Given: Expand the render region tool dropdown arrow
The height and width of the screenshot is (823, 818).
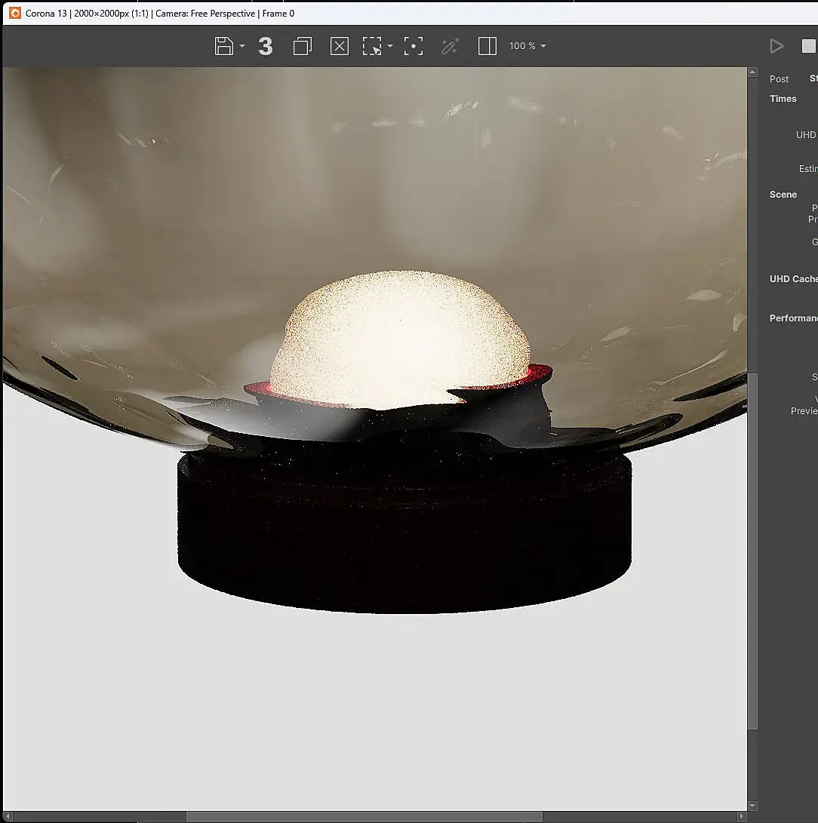Looking at the screenshot, I should 390,47.
